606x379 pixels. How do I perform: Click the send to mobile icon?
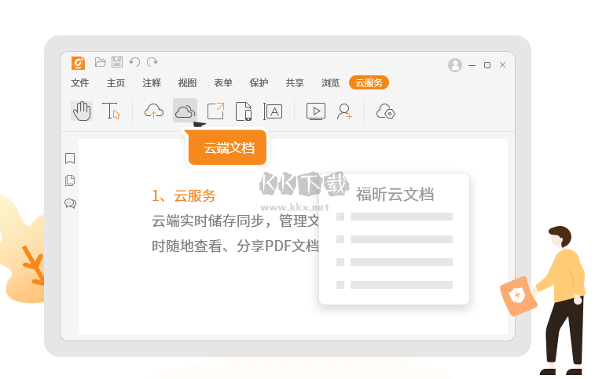[244, 111]
